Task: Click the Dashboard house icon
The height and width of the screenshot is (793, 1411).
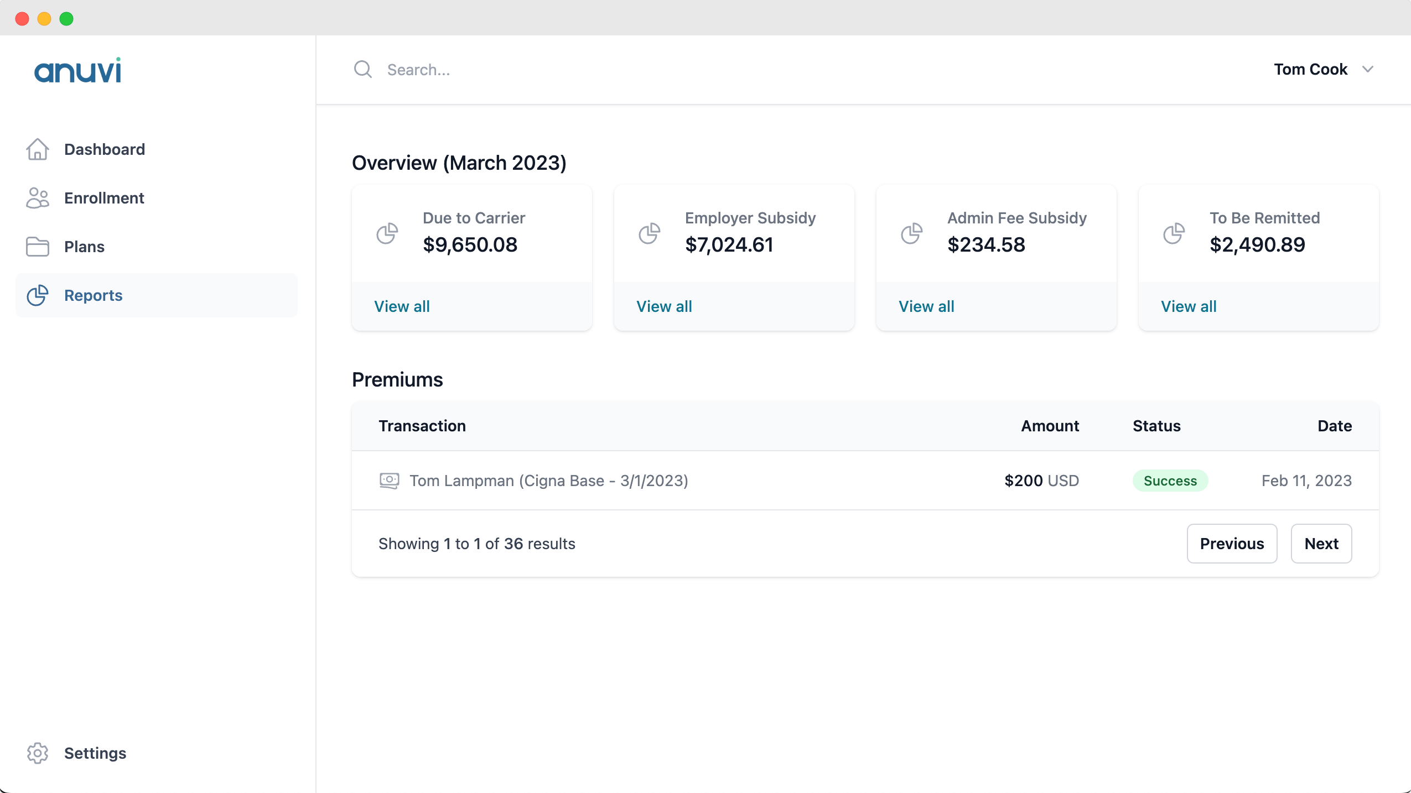Action: (38, 149)
